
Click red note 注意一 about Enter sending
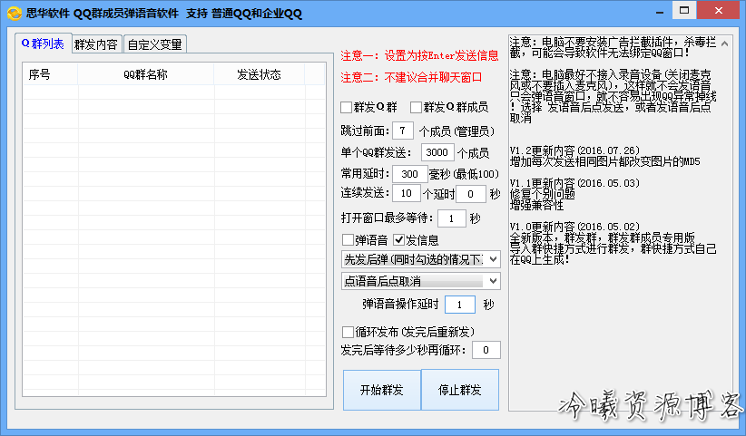pos(419,55)
